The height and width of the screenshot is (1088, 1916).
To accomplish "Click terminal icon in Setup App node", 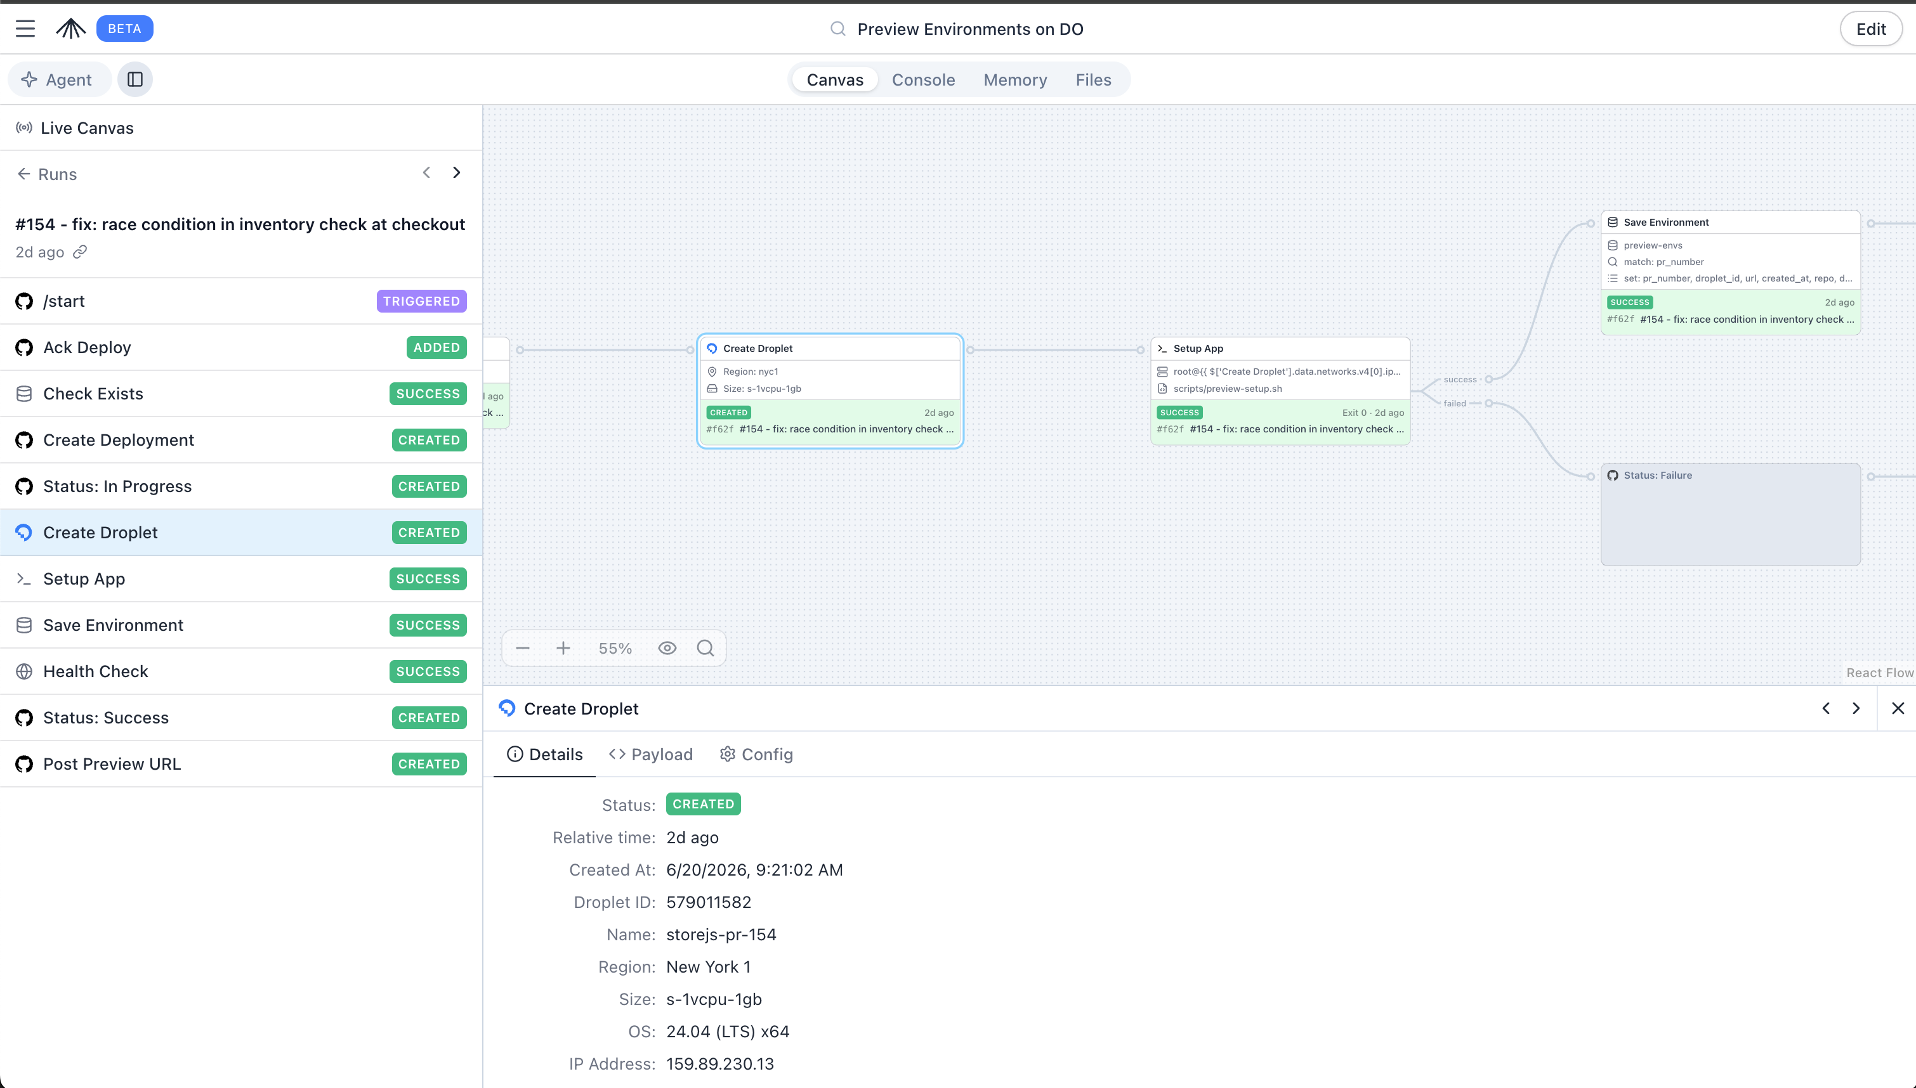I will (x=1162, y=348).
